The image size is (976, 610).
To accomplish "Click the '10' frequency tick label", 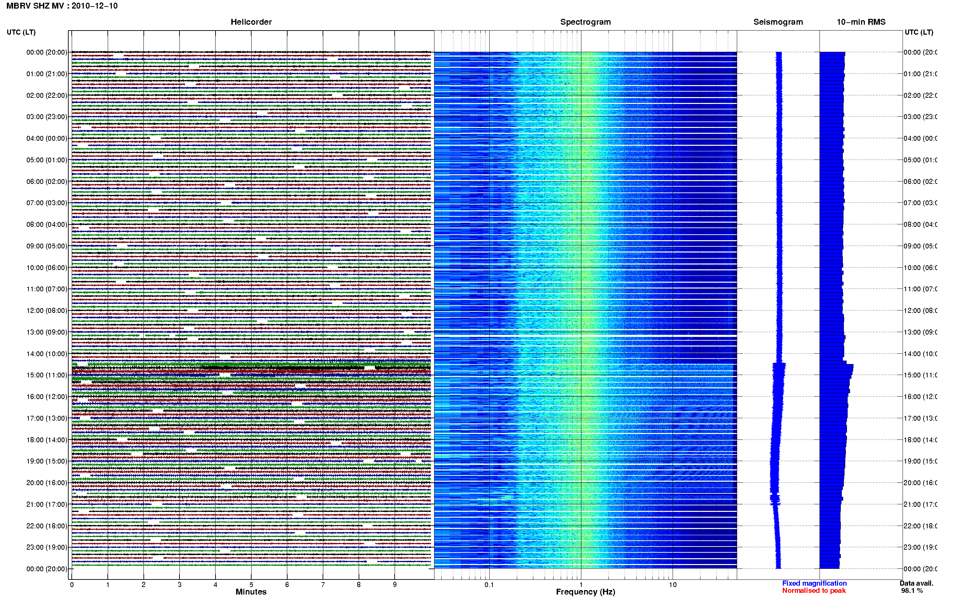I will [x=673, y=585].
